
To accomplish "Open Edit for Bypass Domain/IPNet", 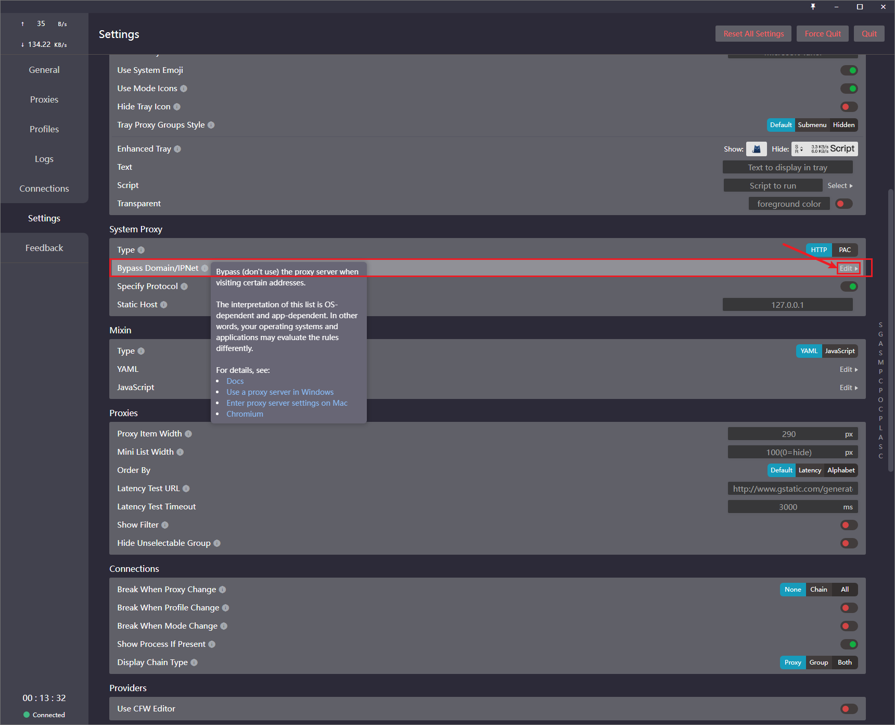I will point(849,268).
